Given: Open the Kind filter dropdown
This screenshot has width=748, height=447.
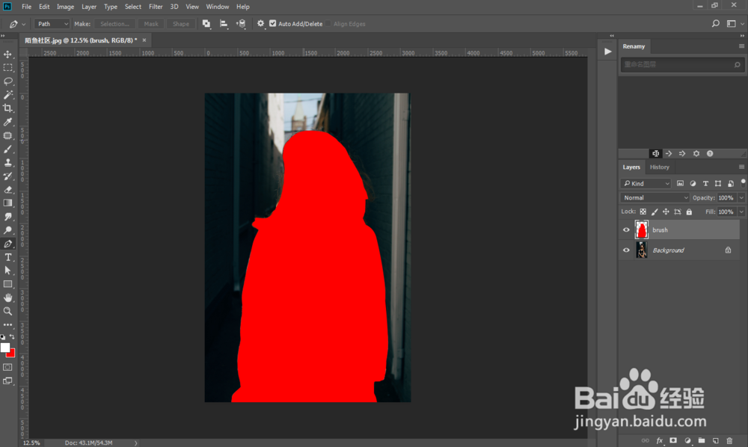Looking at the screenshot, I should coord(646,183).
